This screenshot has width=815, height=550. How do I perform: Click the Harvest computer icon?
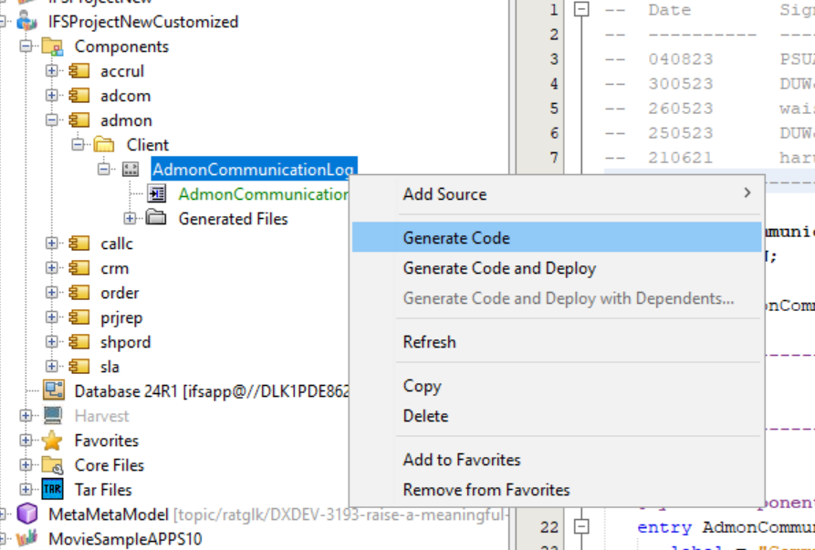click(53, 416)
